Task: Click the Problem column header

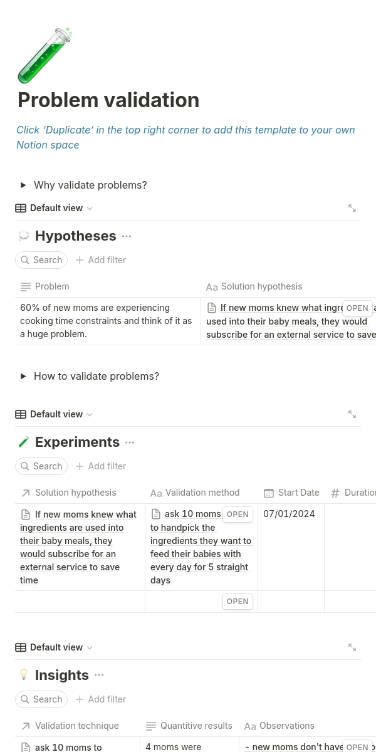Action: coord(52,286)
